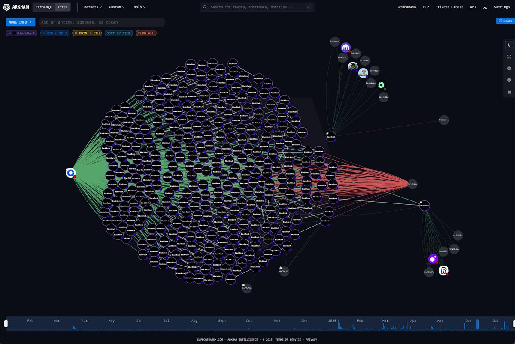515x344 pixels.
Task: Select the Kraken purple node
Action: (x=346, y=48)
